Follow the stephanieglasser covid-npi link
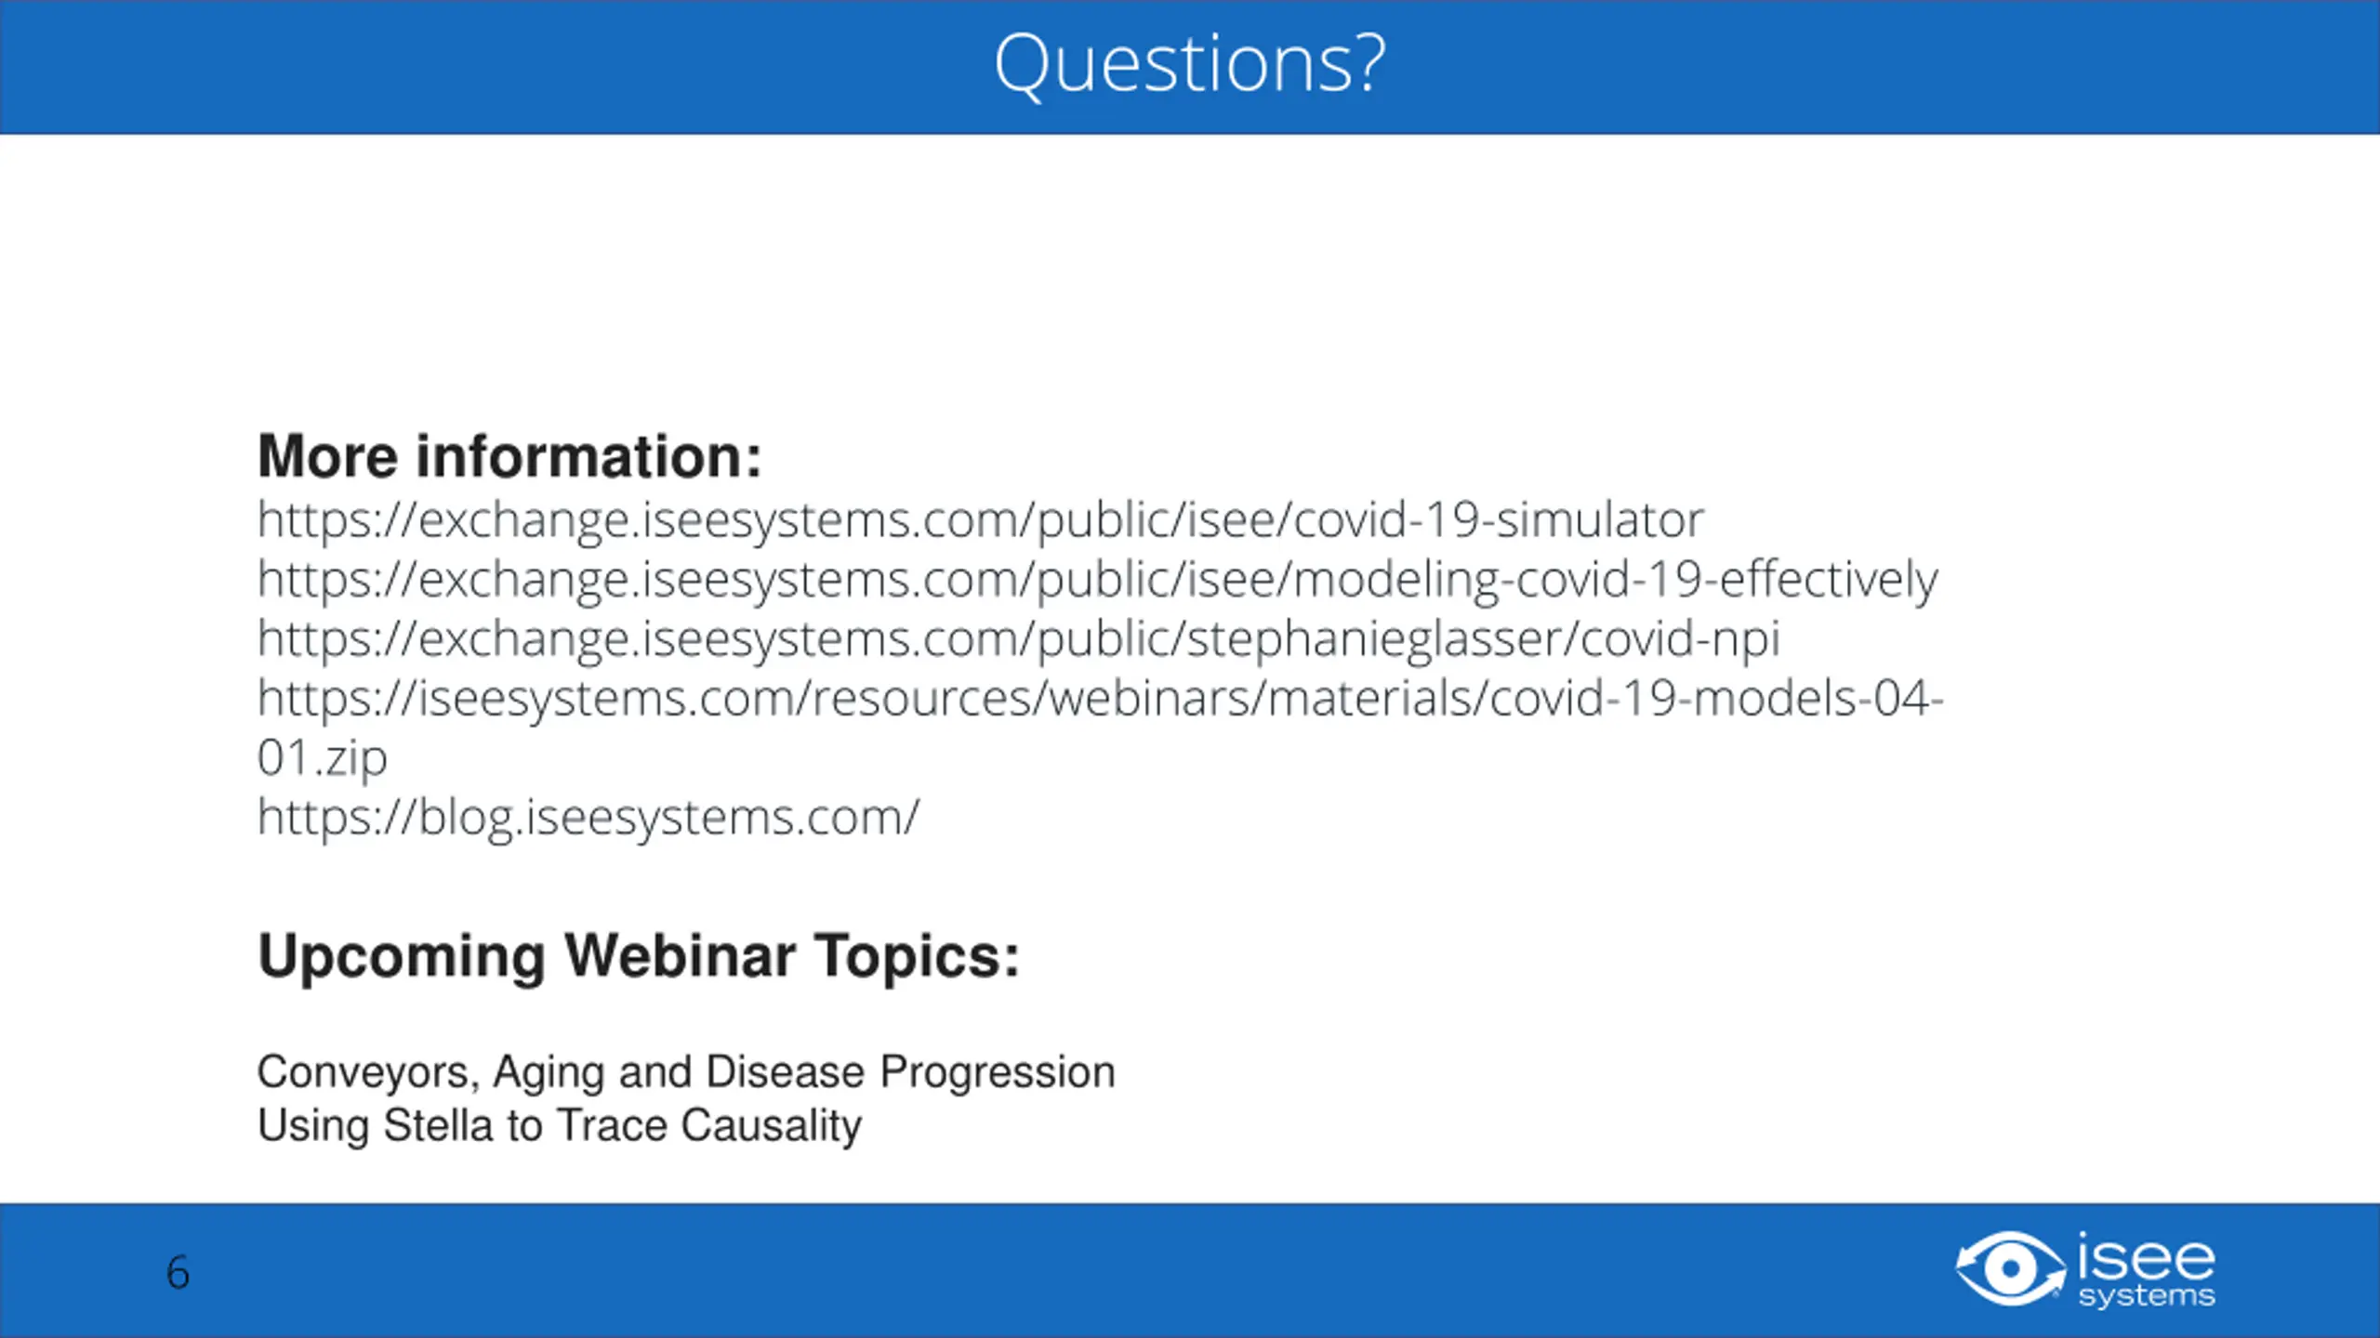The height and width of the screenshot is (1338, 2380). (x=1018, y=639)
